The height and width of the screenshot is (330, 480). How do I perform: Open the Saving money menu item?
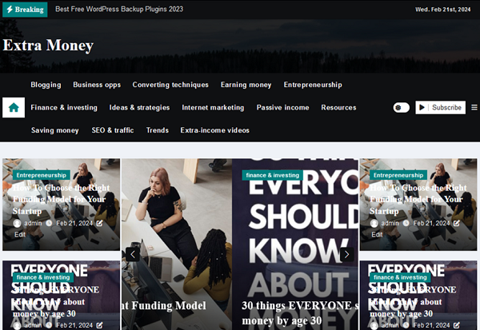(x=54, y=130)
